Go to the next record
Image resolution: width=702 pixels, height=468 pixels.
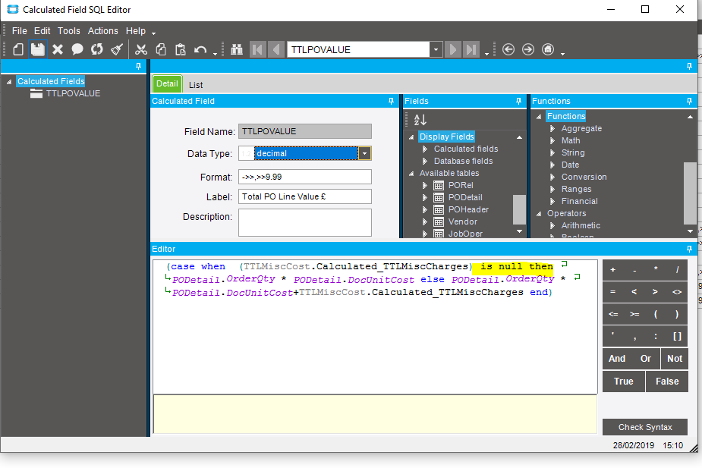pyautogui.click(x=452, y=49)
